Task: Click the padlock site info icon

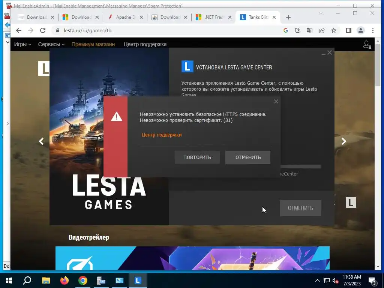Action: (58, 30)
